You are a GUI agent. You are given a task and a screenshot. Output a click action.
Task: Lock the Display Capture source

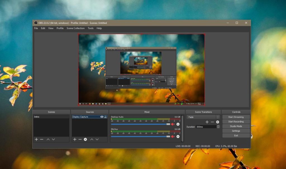pyautogui.click(x=105, y=117)
